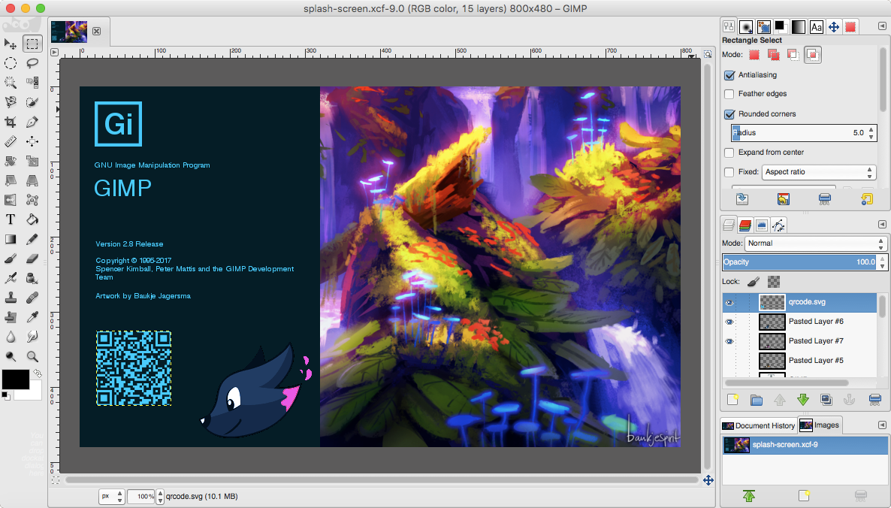Disable the Antialiasing checkbox

point(729,75)
